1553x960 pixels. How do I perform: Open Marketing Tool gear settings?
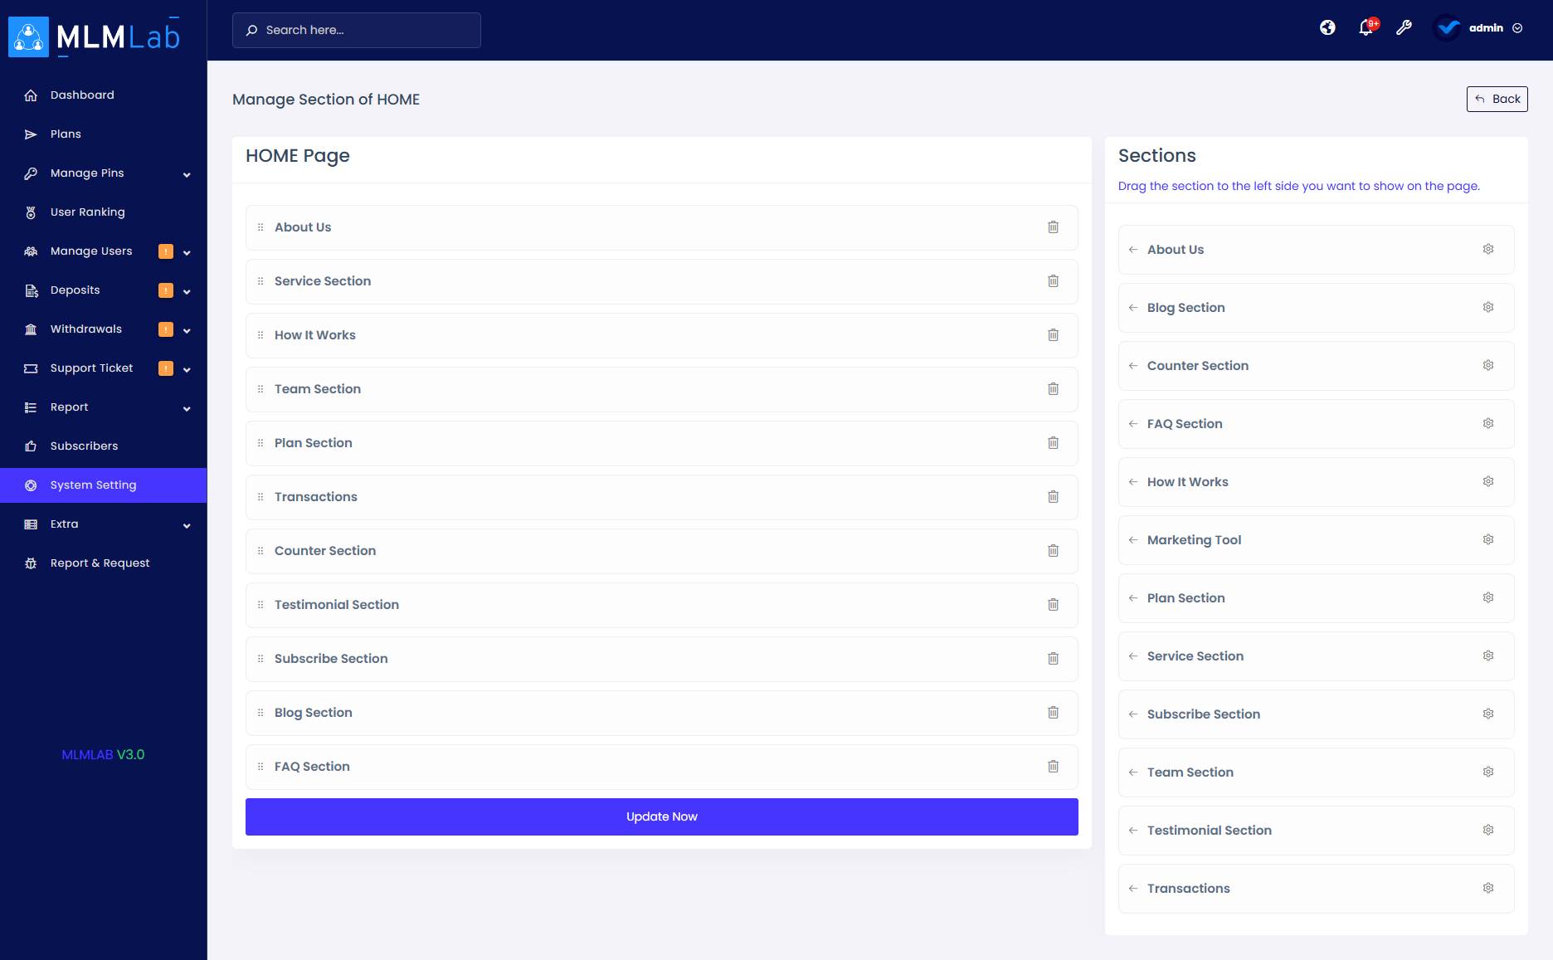pyautogui.click(x=1488, y=539)
